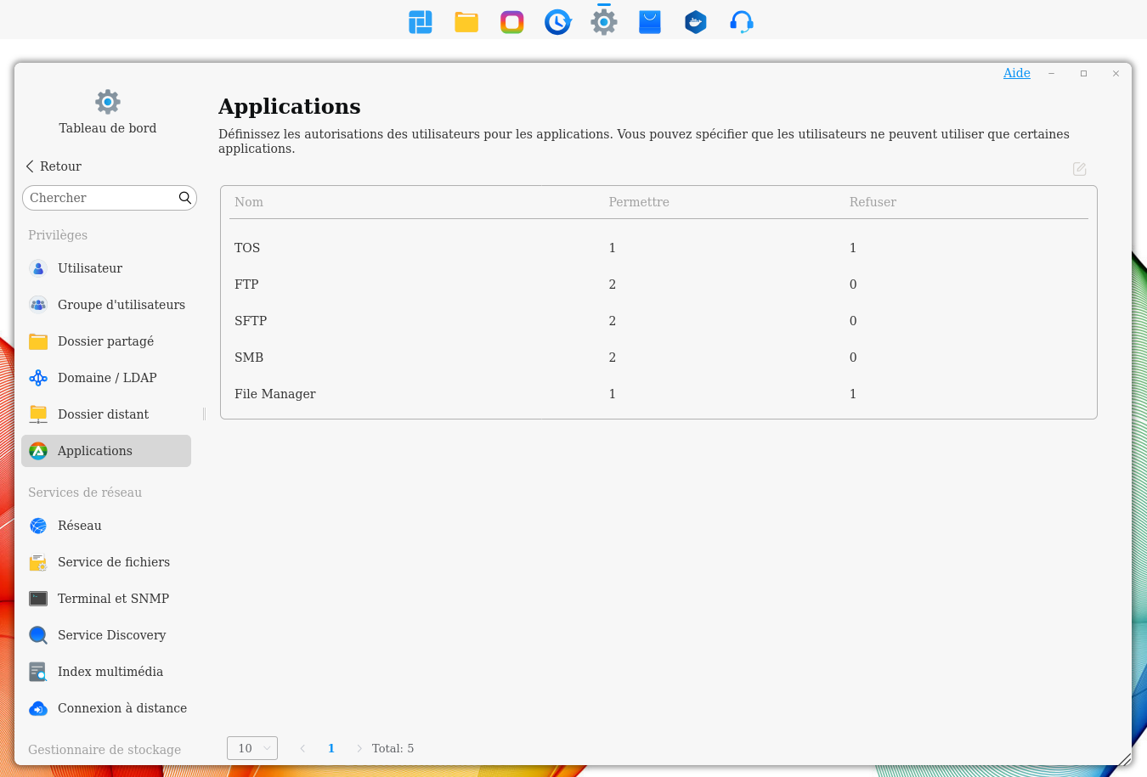
Task: Open the Aide help link
Action: [x=1016, y=73]
